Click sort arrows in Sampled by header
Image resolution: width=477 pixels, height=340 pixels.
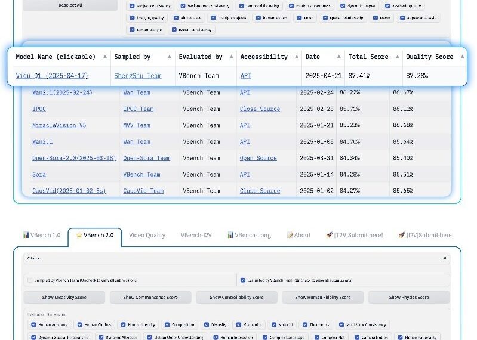(170, 57)
